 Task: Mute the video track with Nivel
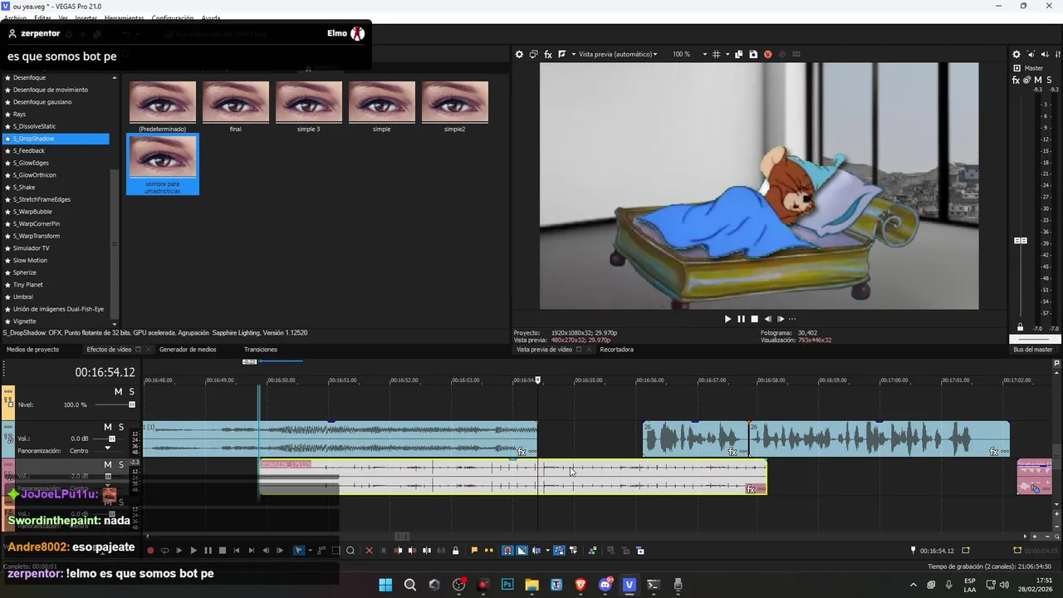coord(118,391)
